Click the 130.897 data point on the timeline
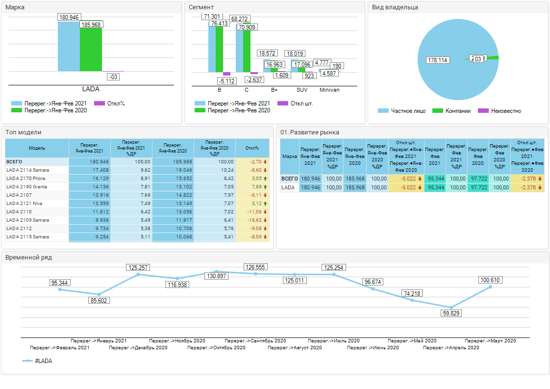 (x=216, y=271)
